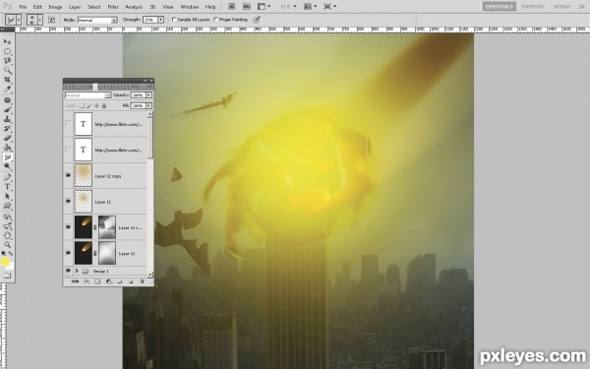The height and width of the screenshot is (369, 590).
Task: Click the add layer mask icon
Action: coord(97,281)
